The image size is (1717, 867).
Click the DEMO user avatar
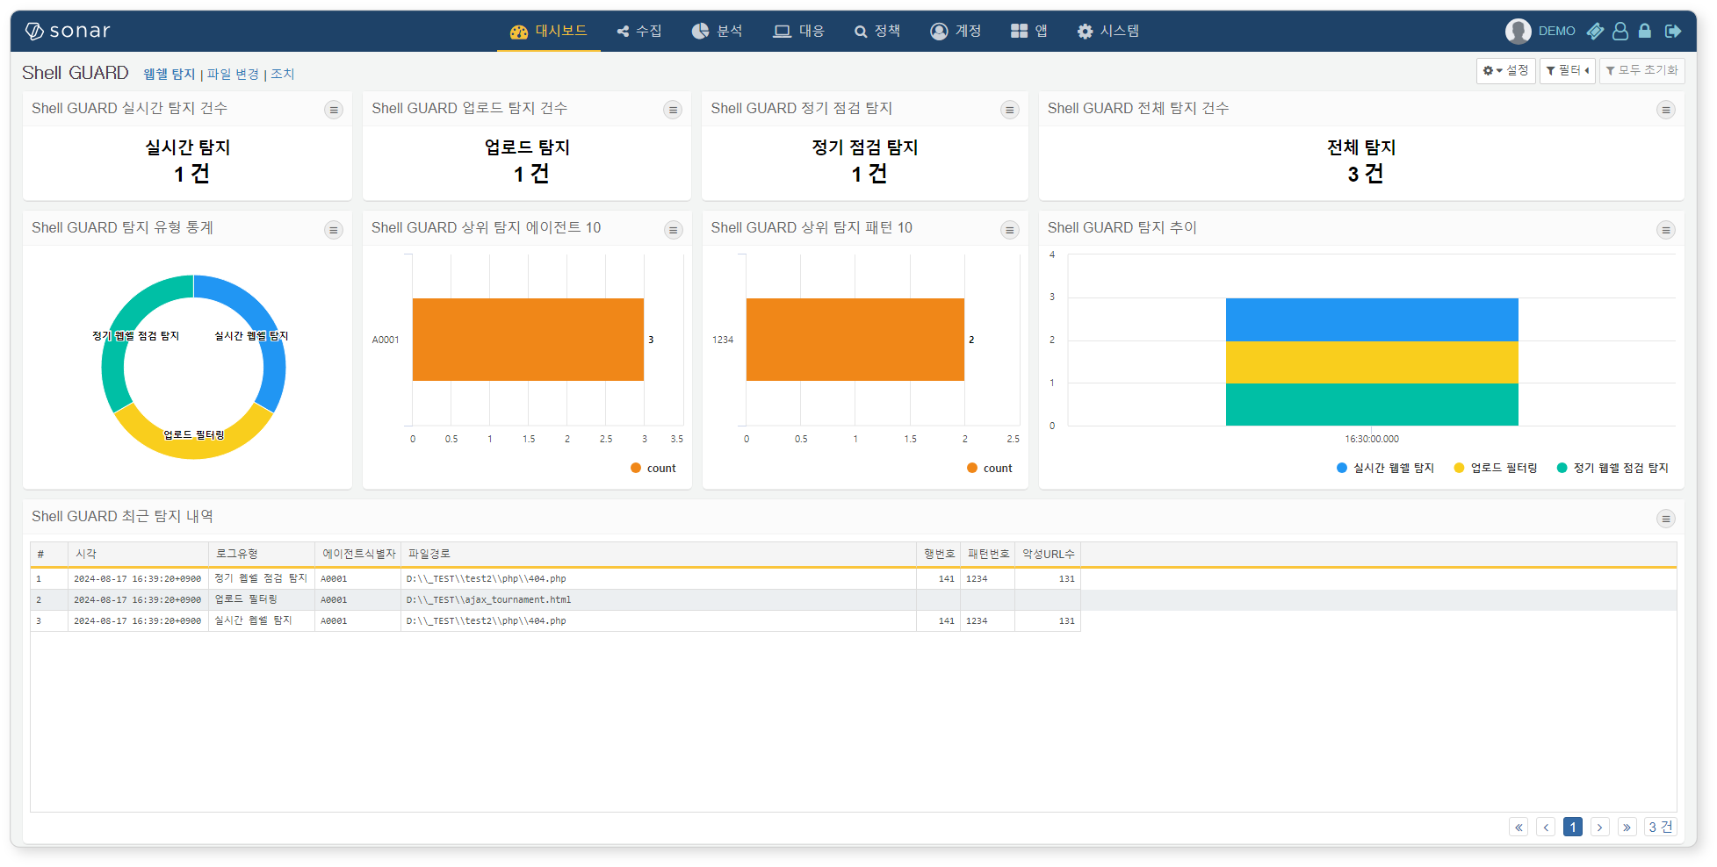[1518, 31]
